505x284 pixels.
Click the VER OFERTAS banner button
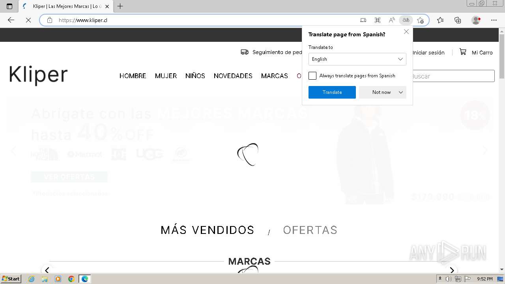(x=69, y=177)
